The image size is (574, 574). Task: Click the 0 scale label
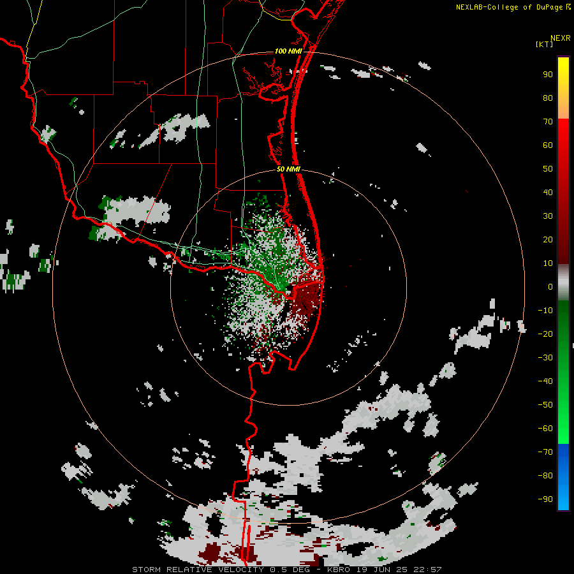[550, 287]
